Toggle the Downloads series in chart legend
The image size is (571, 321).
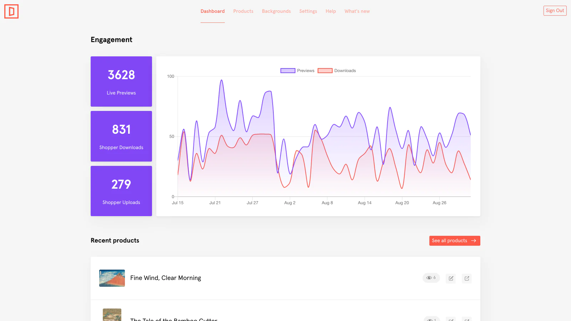coord(337,71)
